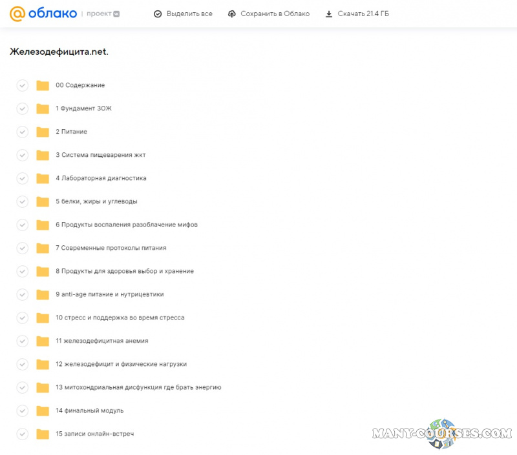Open the 14 финальный модуль folder icon

[x=43, y=410]
